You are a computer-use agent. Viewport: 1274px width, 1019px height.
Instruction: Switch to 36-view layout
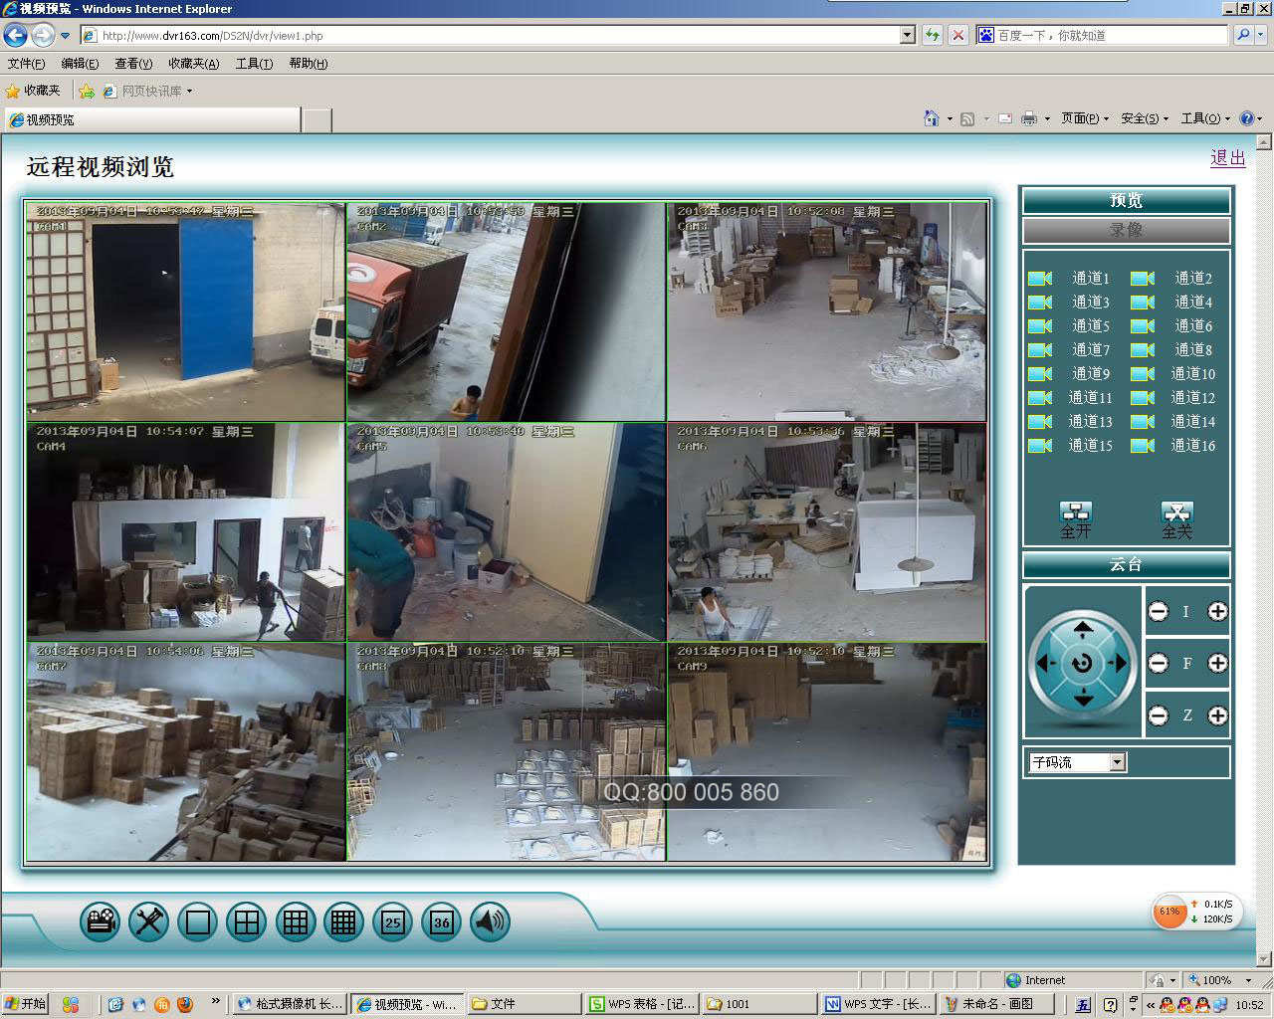(441, 921)
